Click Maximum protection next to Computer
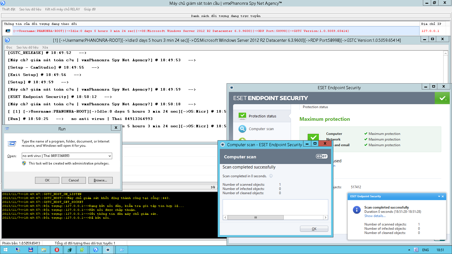Screen dimensions: 452x254 384,134
